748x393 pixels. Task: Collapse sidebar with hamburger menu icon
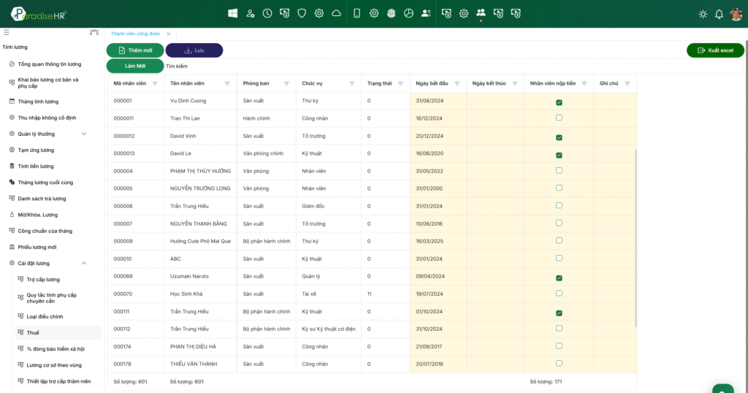[x=6, y=32]
